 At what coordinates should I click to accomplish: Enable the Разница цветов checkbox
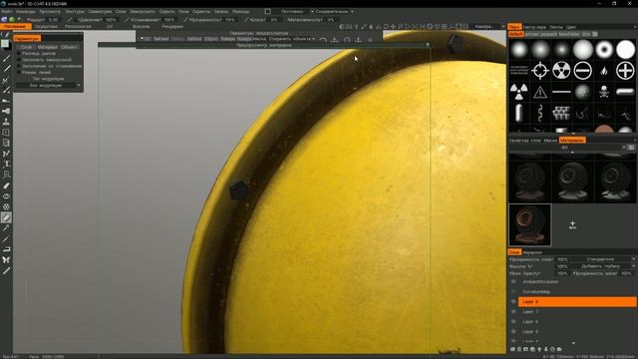[x=18, y=53]
